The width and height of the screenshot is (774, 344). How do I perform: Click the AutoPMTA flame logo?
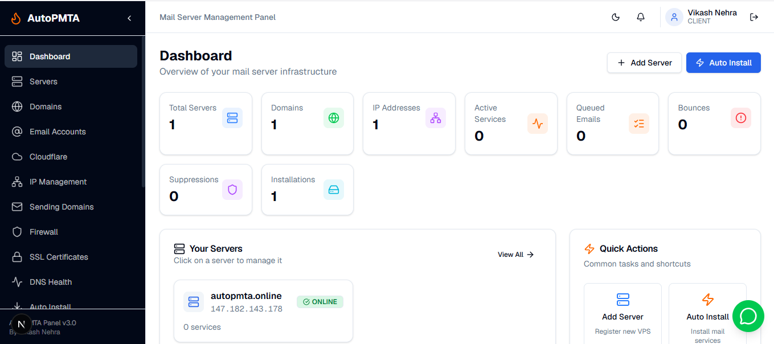[x=16, y=18]
